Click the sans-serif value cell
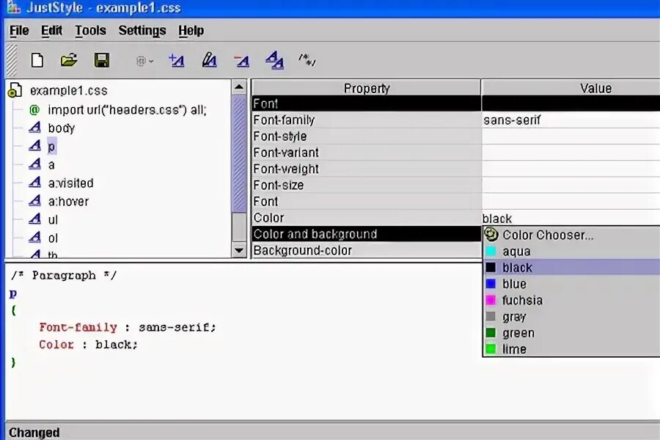The width and height of the screenshot is (660, 440). (x=571, y=120)
